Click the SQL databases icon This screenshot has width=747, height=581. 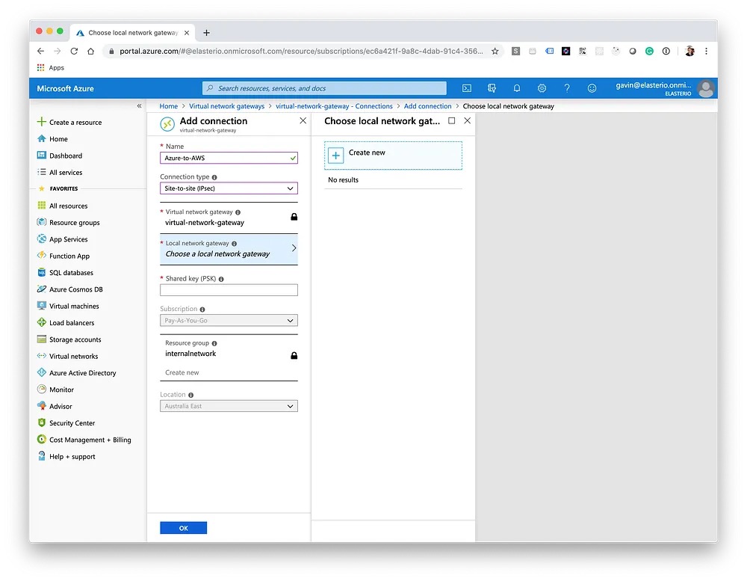point(41,272)
